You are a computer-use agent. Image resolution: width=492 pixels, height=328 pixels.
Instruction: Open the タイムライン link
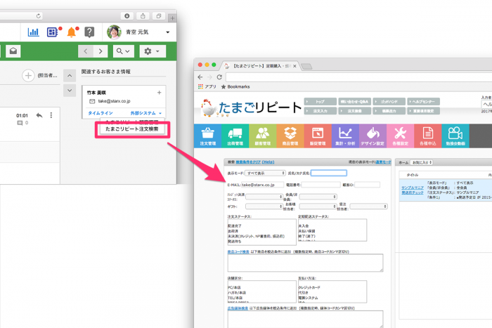(x=100, y=113)
